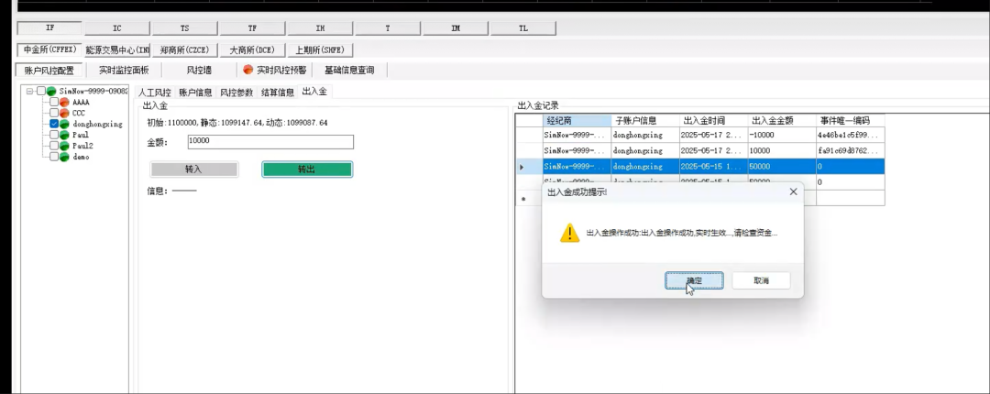Viewport: 990px width, 394px height.
Task: Select the -10000 amount cell
Action: coord(782,135)
